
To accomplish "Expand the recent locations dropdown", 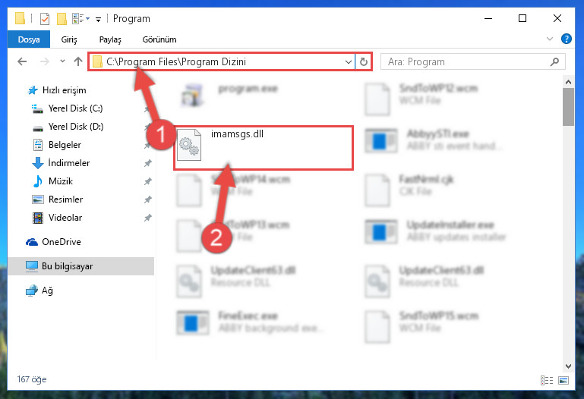I will pyautogui.click(x=62, y=61).
